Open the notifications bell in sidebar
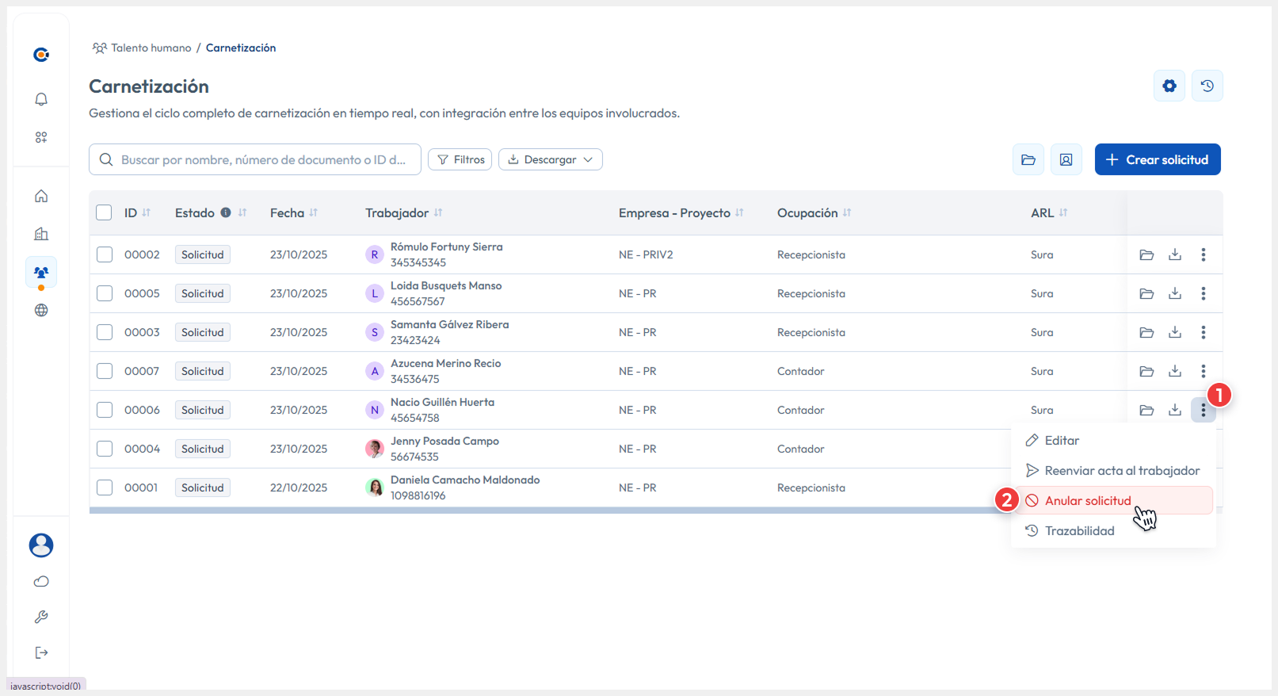The height and width of the screenshot is (696, 1278). click(x=41, y=99)
